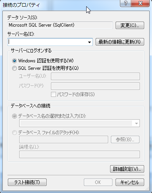The height and width of the screenshot is (193, 152).
Task: Check the パスワードの保存 checkbox
Action: coord(53,95)
